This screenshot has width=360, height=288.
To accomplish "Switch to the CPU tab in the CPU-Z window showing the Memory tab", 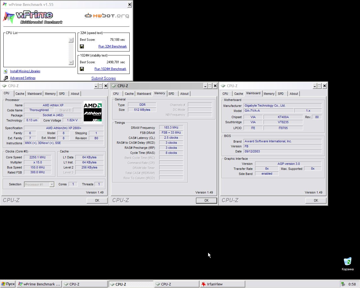I will tap(116, 94).
